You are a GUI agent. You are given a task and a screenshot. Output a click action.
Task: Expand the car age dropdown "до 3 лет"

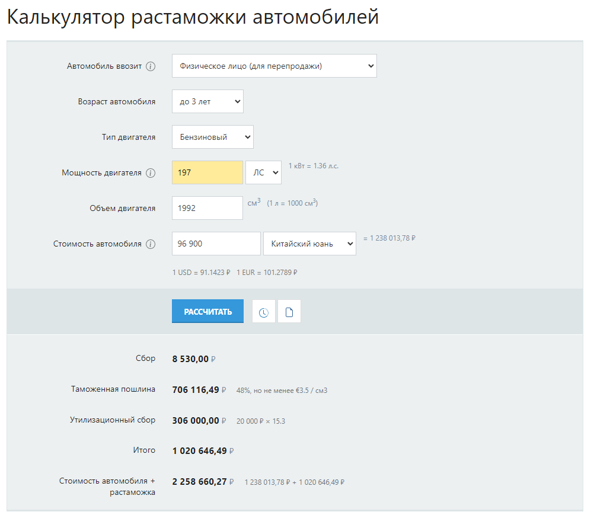tap(207, 101)
